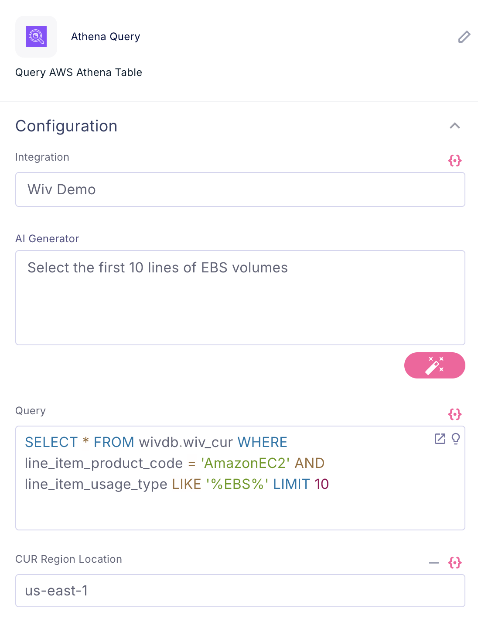Show query hints via lightbulb icon
The width and height of the screenshot is (478, 626).
[x=456, y=439]
